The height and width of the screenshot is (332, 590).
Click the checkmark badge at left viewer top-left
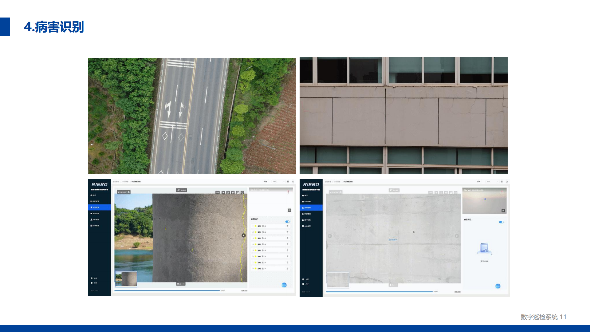(x=129, y=192)
